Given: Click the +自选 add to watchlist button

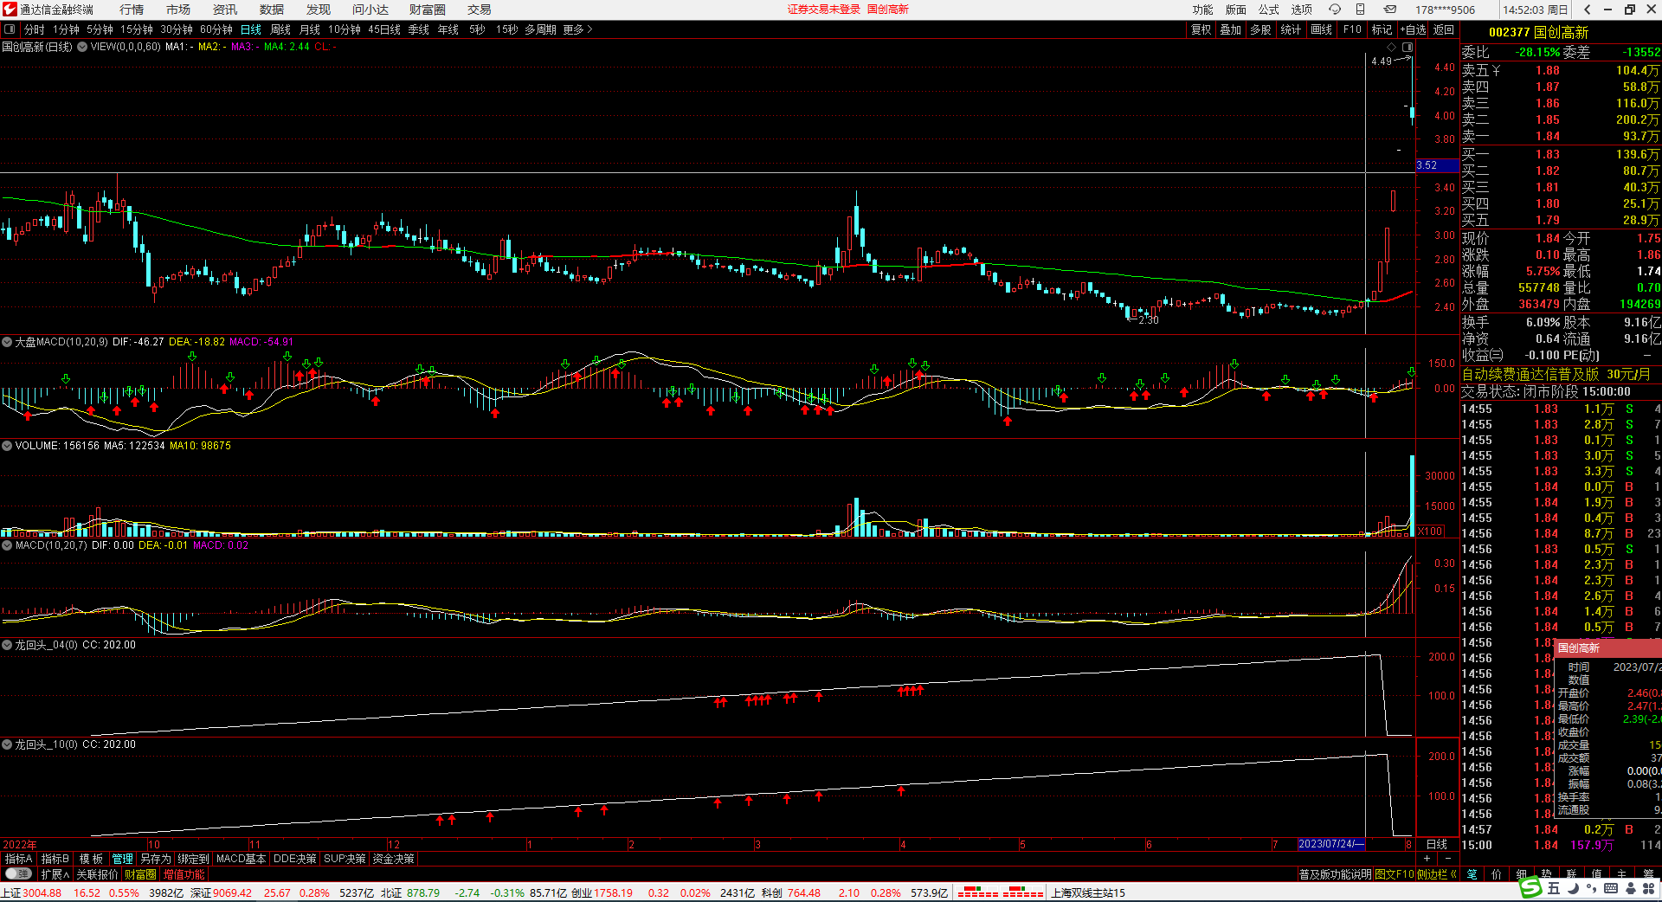Looking at the screenshot, I should [1414, 29].
